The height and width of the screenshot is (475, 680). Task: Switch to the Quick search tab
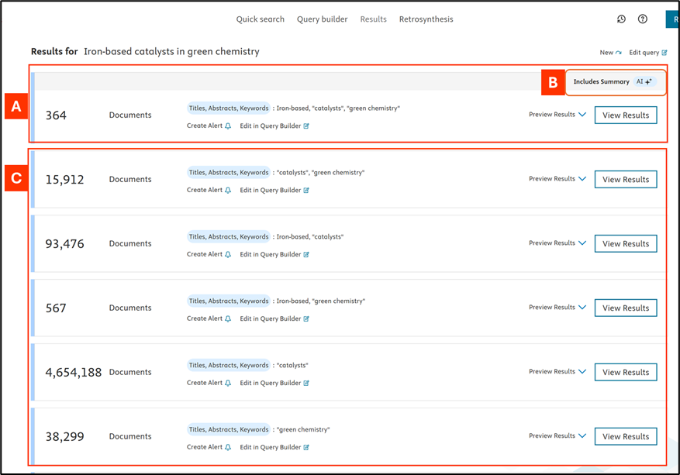(260, 19)
